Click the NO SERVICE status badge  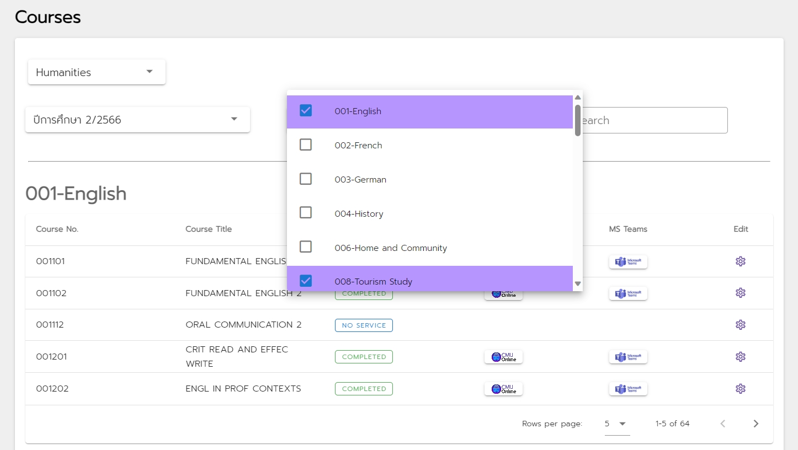coord(364,325)
